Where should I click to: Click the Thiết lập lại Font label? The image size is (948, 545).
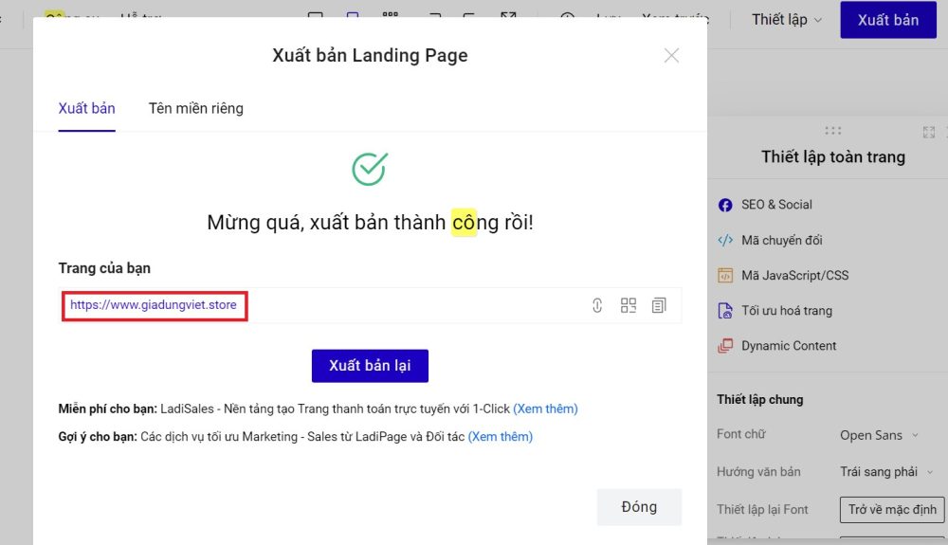click(762, 509)
